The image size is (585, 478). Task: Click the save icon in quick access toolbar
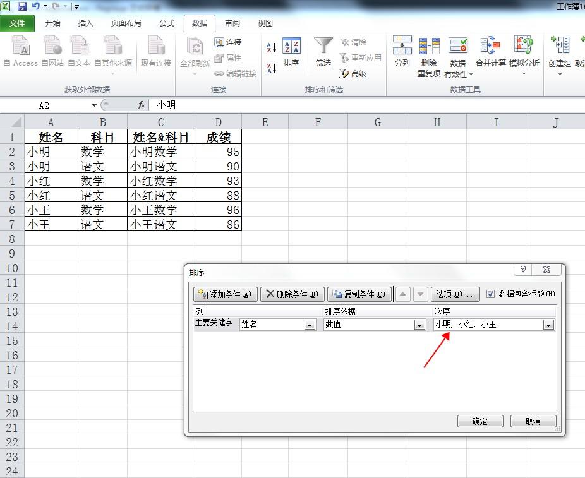(22, 6)
